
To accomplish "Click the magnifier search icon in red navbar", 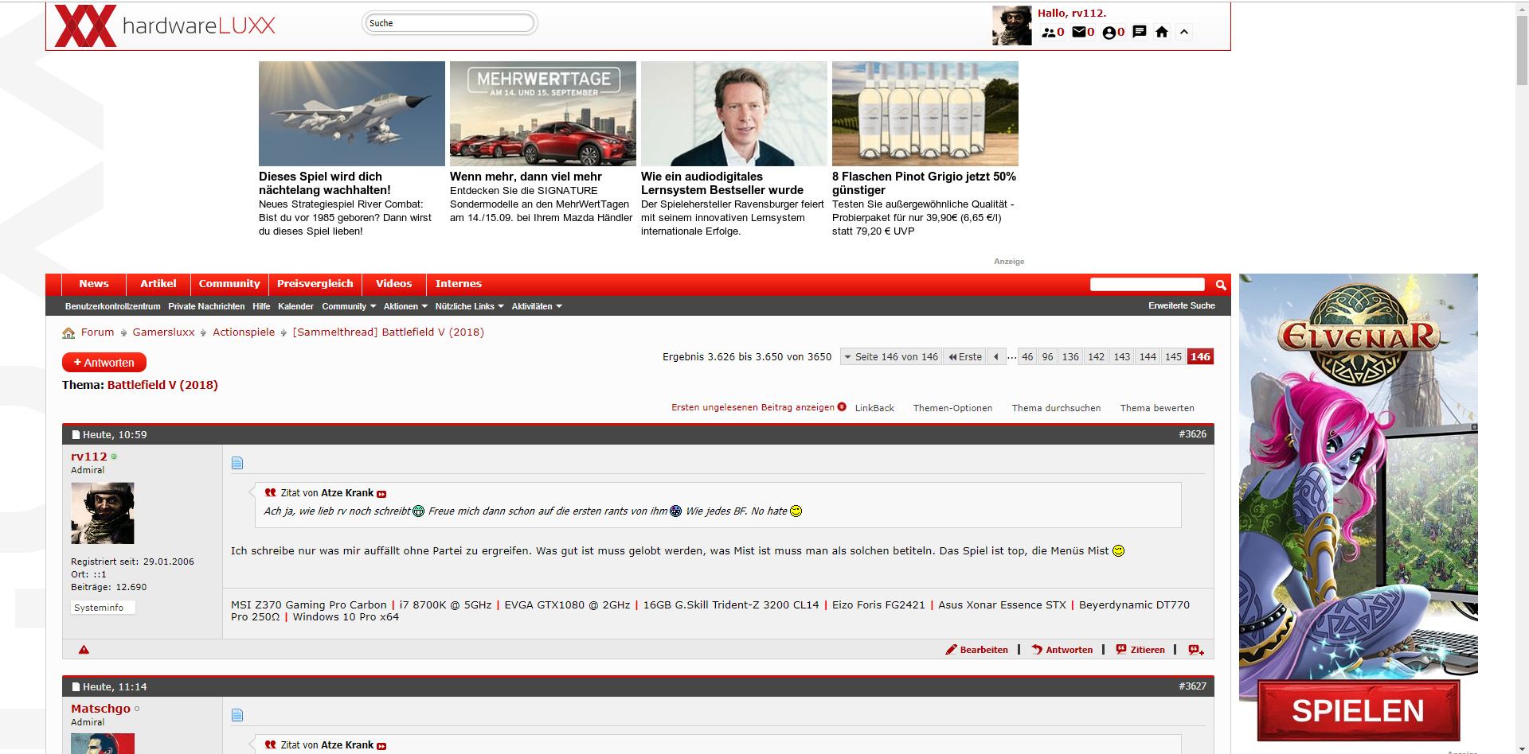I will point(1221,285).
